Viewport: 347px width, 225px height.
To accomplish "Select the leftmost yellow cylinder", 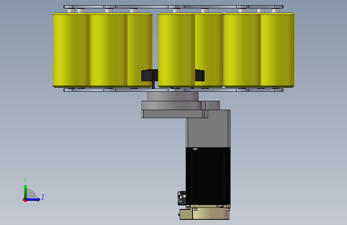I will tap(71, 50).
